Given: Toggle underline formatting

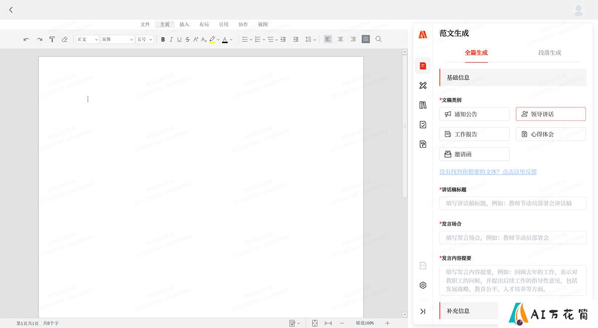Looking at the screenshot, I should [179, 39].
